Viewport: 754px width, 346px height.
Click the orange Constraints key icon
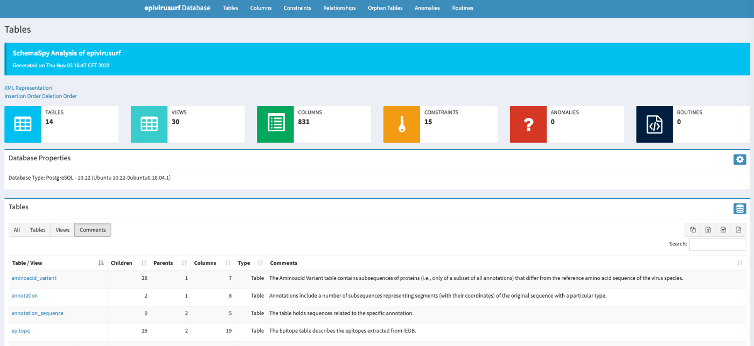[x=402, y=124]
